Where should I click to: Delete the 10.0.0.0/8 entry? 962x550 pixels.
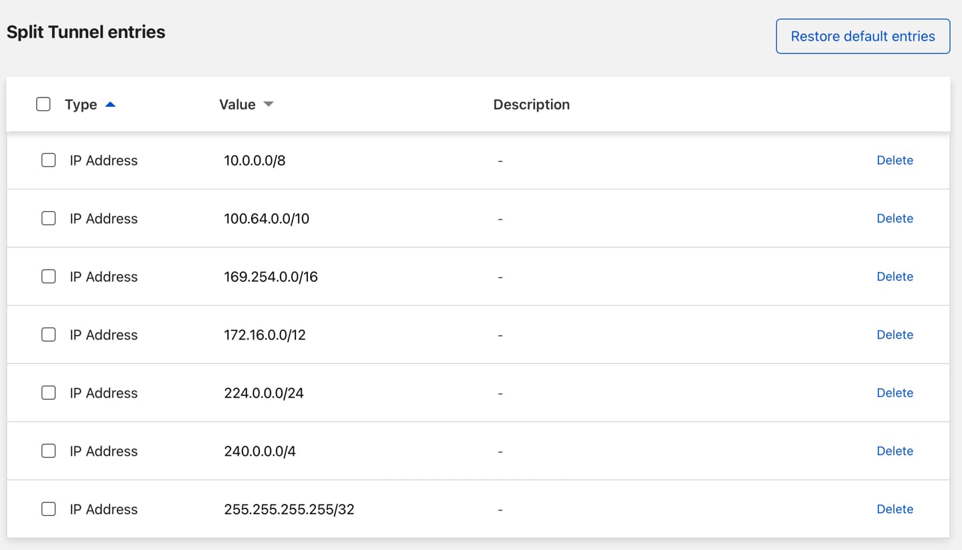click(x=895, y=160)
